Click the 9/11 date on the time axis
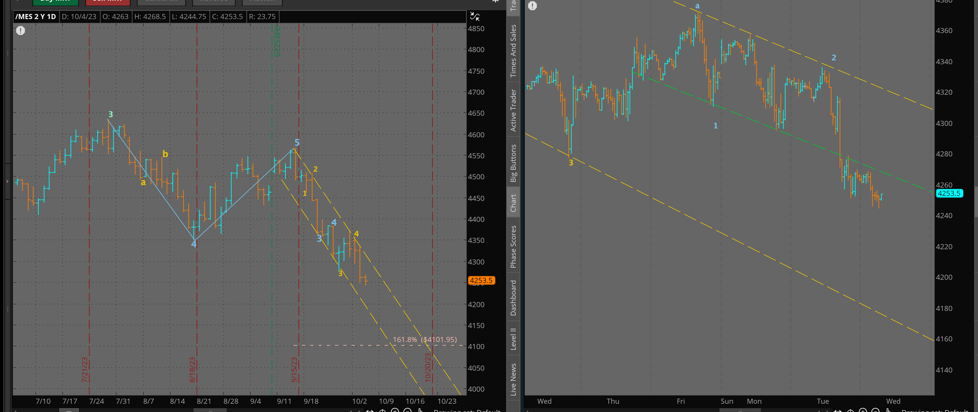 [284, 401]
